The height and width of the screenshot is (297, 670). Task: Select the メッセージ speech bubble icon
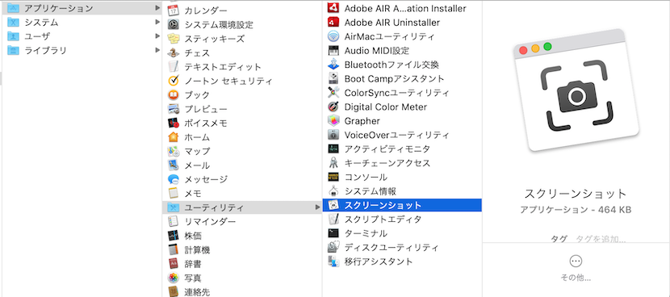tap(173, 179)
